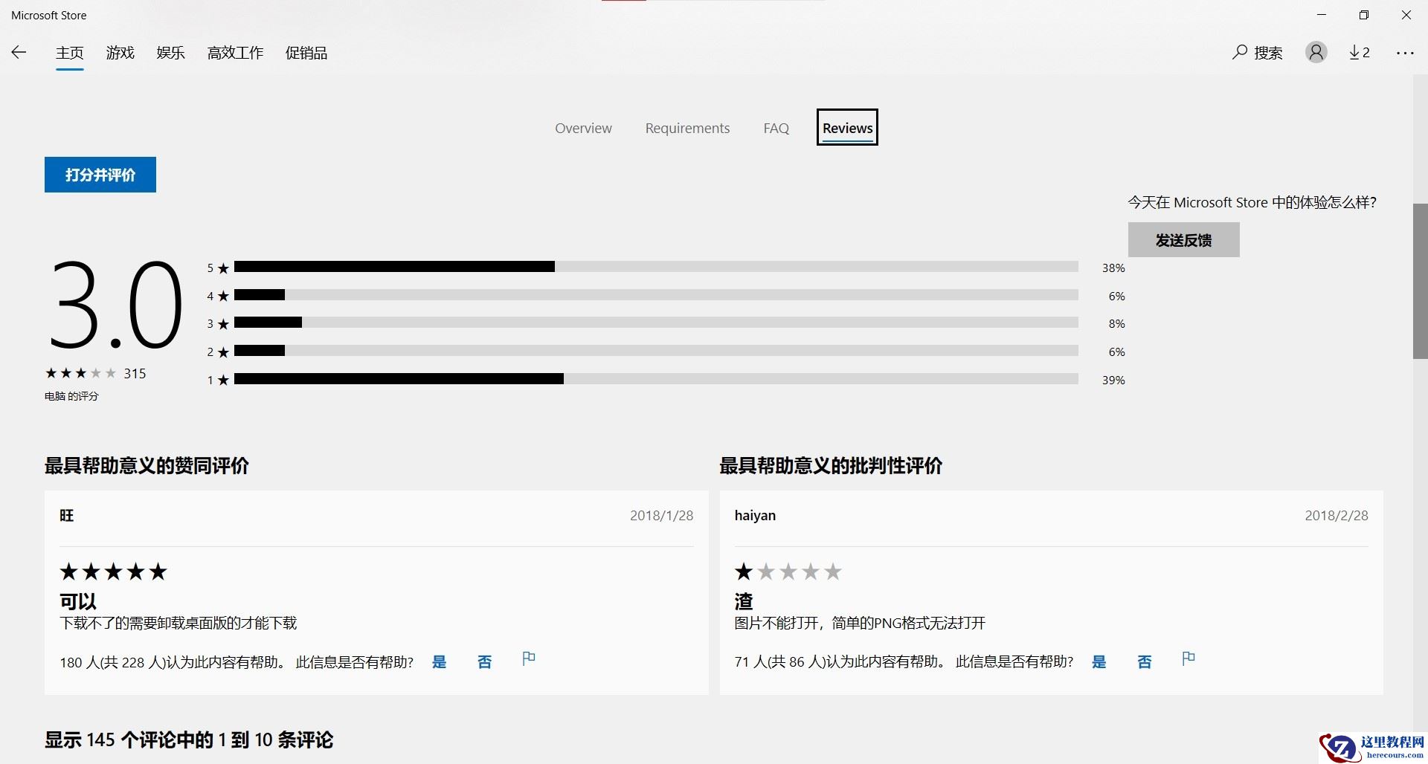Switch to the Requirements tab
The height and width of the screenshot is (764, 1428).
point(687,128)
